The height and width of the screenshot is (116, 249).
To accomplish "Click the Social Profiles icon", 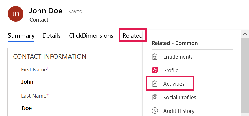I will click(x=155, y=97).
